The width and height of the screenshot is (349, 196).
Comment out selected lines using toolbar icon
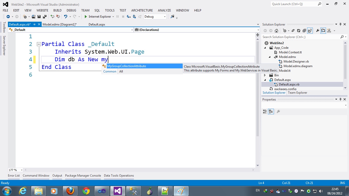coord(52,17)
